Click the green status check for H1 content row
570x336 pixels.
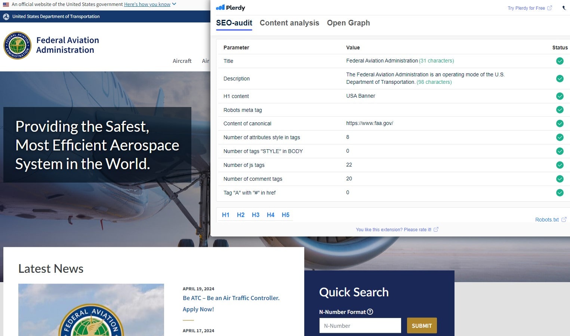click(x=560, y=96)
